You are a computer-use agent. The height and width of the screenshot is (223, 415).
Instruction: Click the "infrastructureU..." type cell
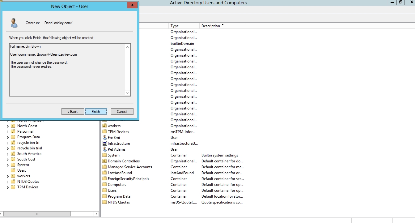[185, 144]
